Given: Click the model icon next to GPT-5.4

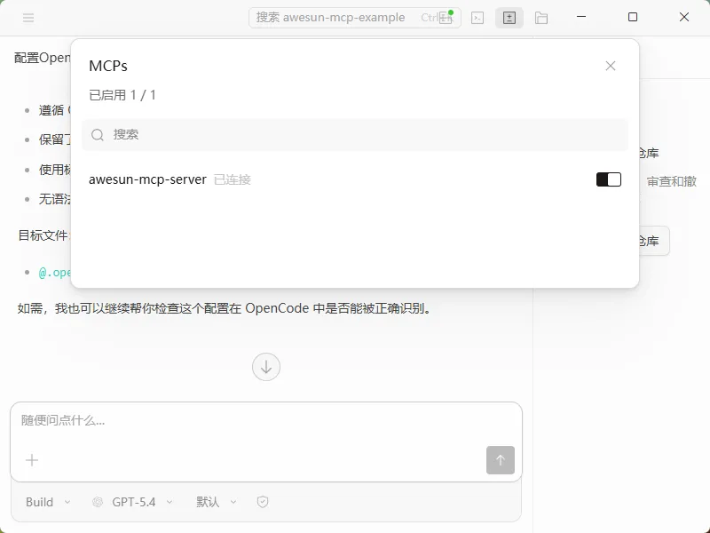Looking at the screenshot, I should click(x=98, y=502).
